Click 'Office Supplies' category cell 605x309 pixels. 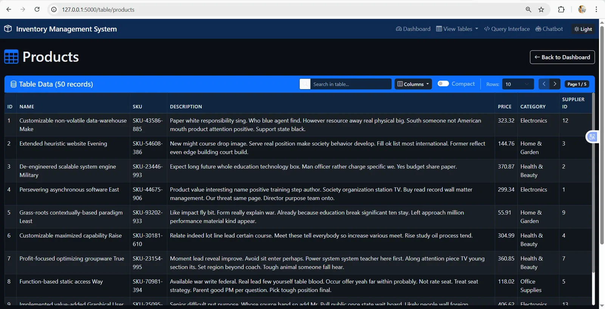click(x=538, y=286)
